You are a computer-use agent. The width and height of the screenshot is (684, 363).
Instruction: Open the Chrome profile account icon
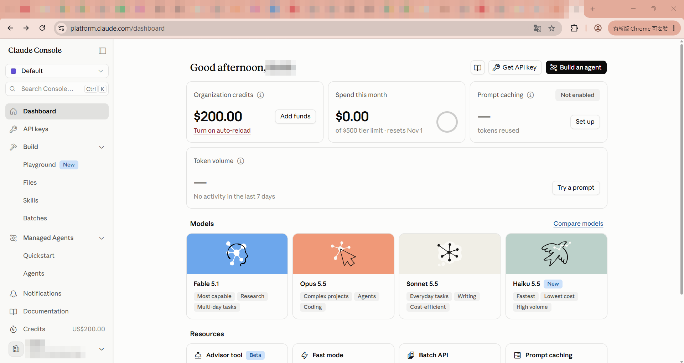click(598, 28)
